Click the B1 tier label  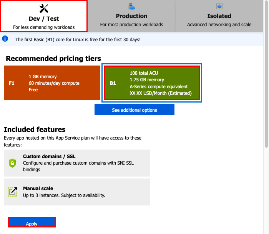point(113,83)
